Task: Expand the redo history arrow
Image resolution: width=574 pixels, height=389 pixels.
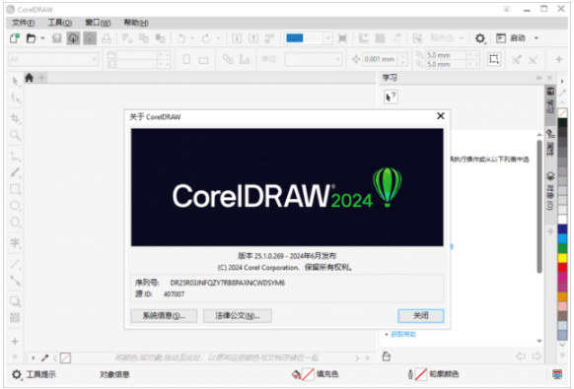Action: [x=218, y=38]
